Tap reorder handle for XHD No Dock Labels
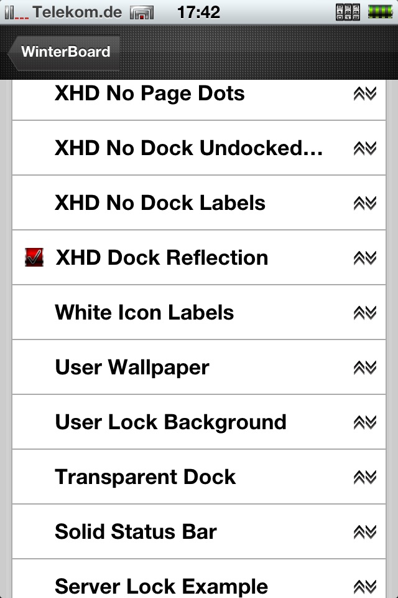The image size is (398, 598). 364,203
